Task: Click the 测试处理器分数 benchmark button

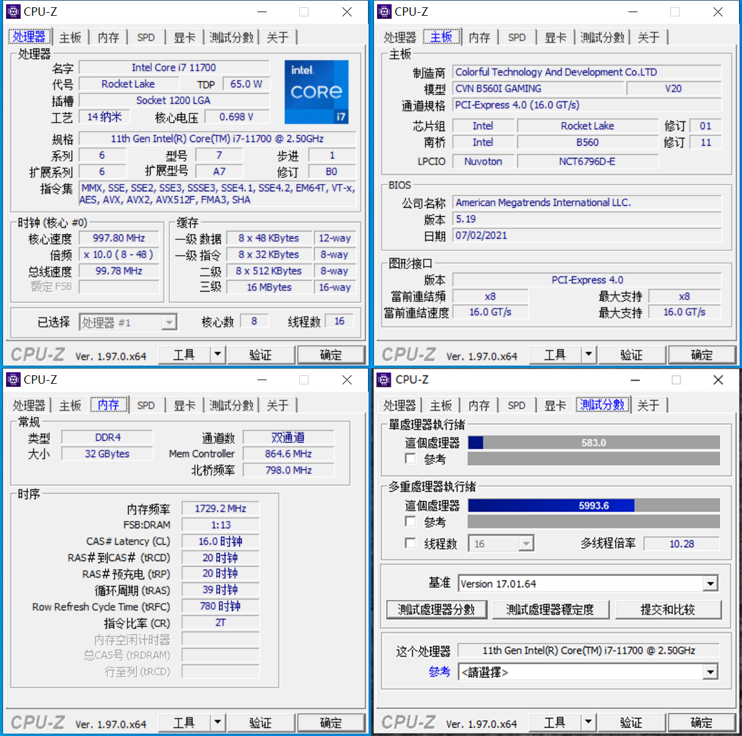Action: pos(436,609)
